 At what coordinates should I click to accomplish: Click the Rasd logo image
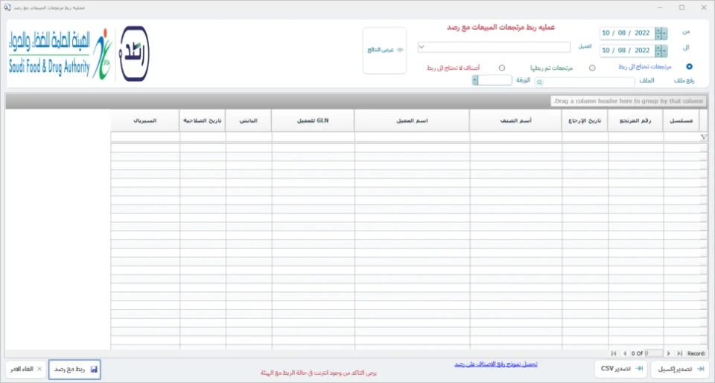[133, 54]
